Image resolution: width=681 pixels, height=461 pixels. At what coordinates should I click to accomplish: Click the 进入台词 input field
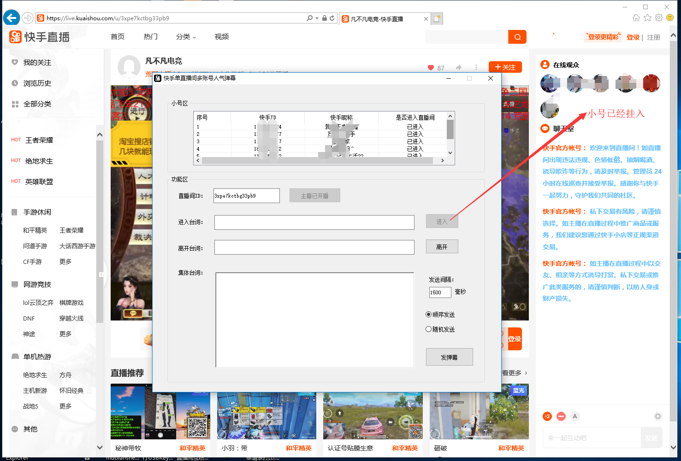(314, 222)
